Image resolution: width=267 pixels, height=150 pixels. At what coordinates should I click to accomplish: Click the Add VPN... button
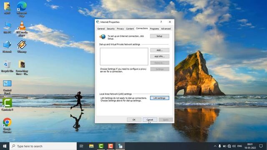pos(159,56)
